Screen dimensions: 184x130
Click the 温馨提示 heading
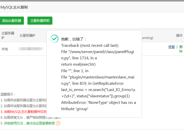[x=8, y=94]
